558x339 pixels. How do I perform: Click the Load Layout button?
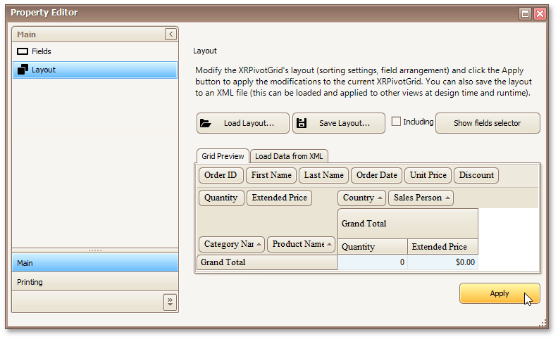[243, 123]
